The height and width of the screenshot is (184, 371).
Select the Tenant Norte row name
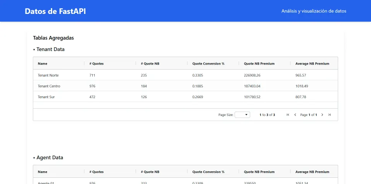click(x=48, y=75)
